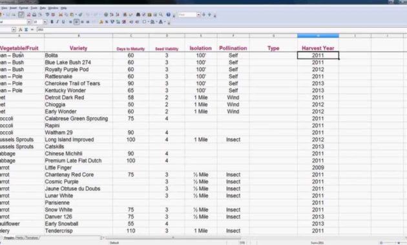Open the Zoom magnifier dialog
Image resolution: width=407 pixels, height=245 pixels.
[x=161, y=15]
